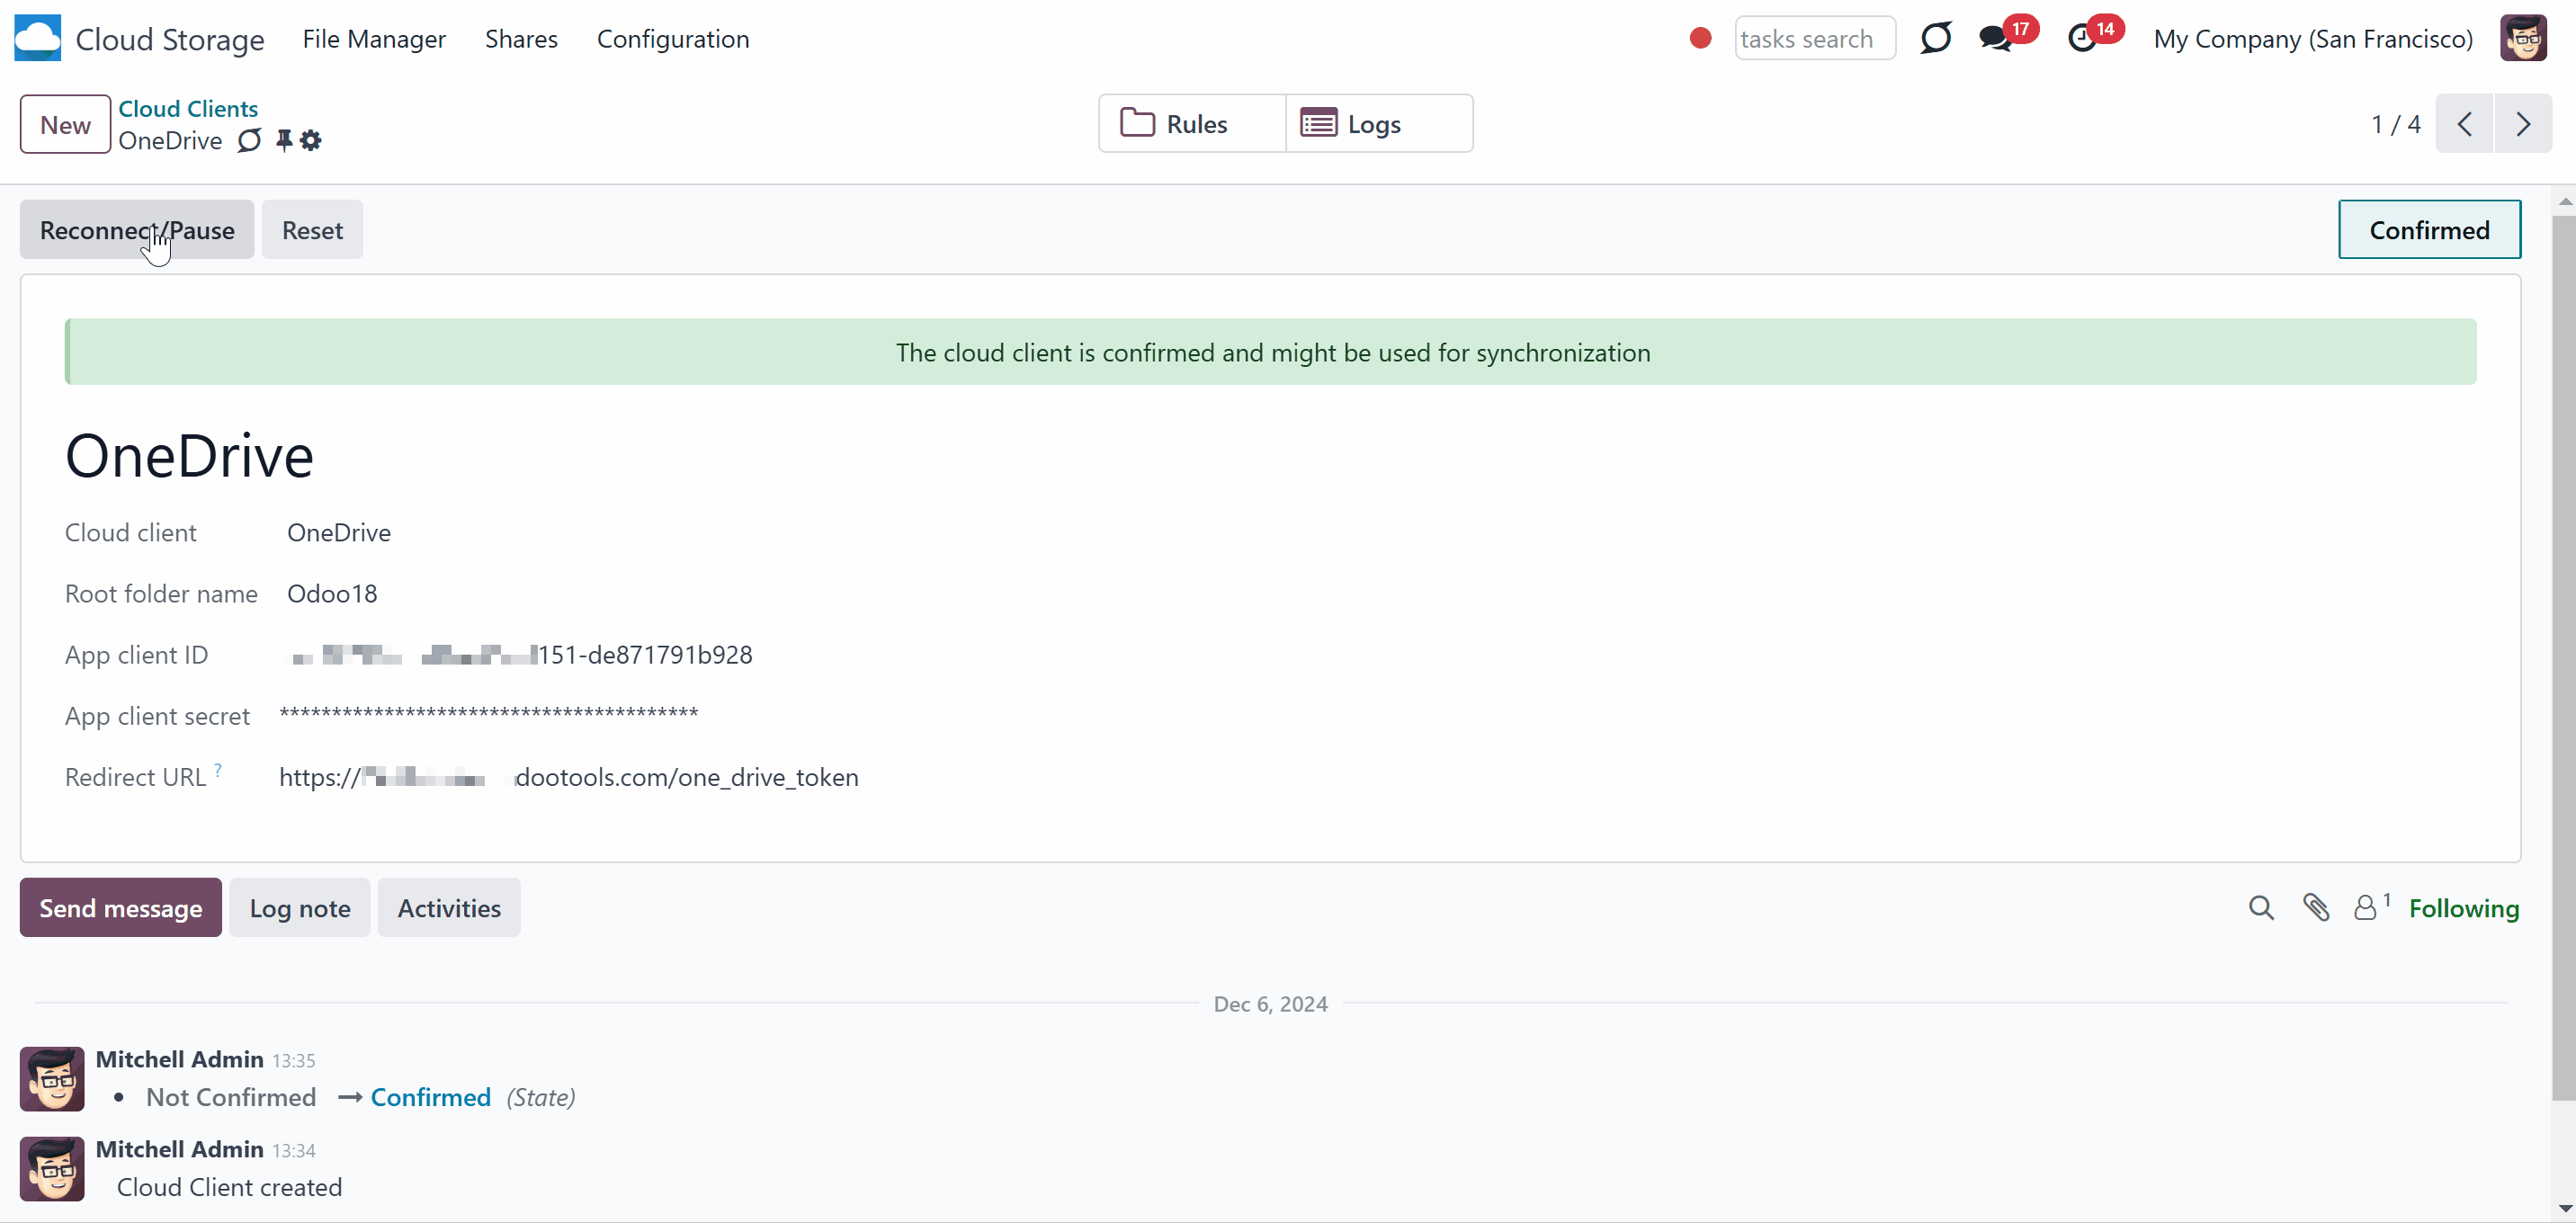Open the user avatar menu in top bar
Image resolution: width=2576 pixels, height=1223 pixels.
pyautogui.click(x=2524, y=38)
